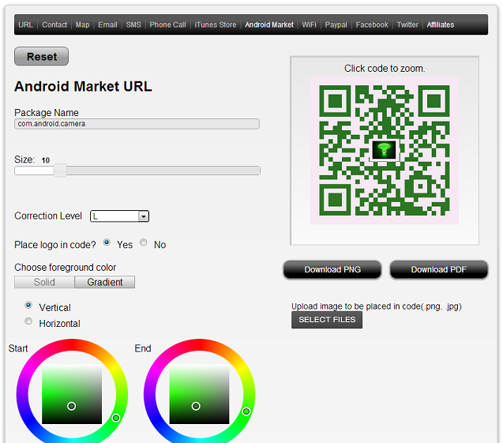Click the logo in QR code center

point(384,150)
